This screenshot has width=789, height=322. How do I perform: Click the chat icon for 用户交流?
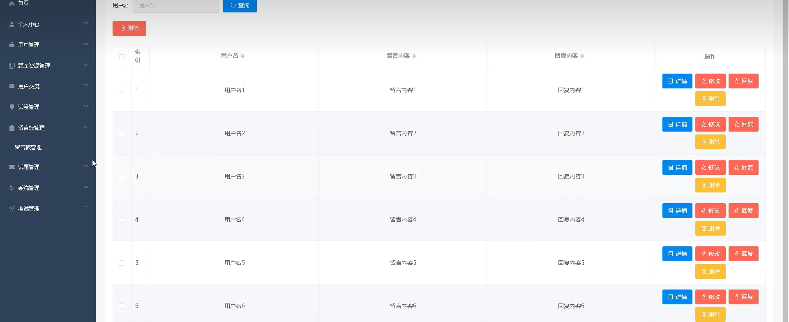pos(12,86)
